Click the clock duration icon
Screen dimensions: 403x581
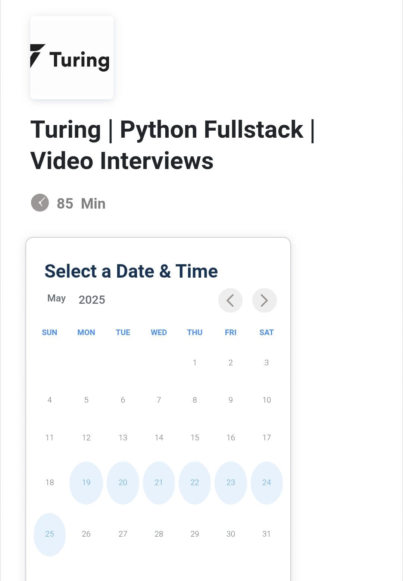tap(40, 203)
